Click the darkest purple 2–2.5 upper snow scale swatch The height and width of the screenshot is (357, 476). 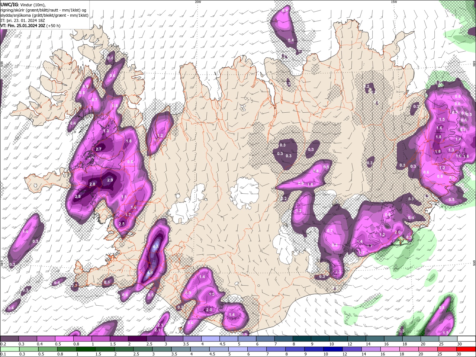137,339
